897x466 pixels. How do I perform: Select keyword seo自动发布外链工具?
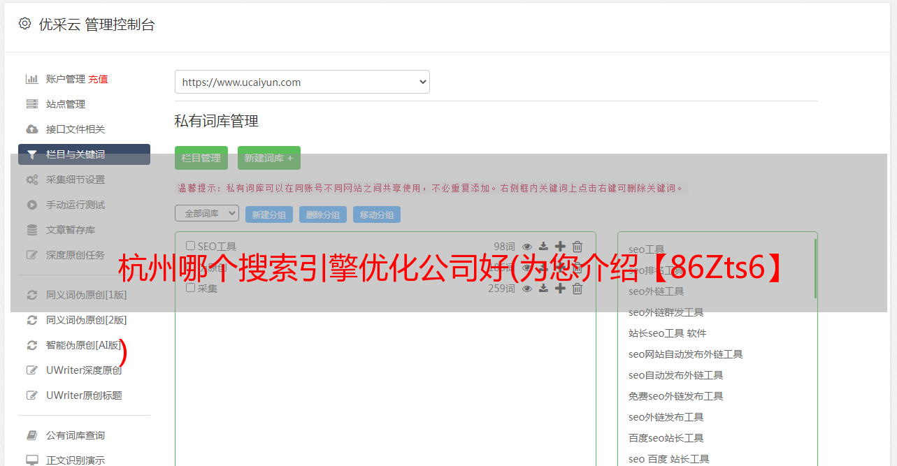[676, 375]
